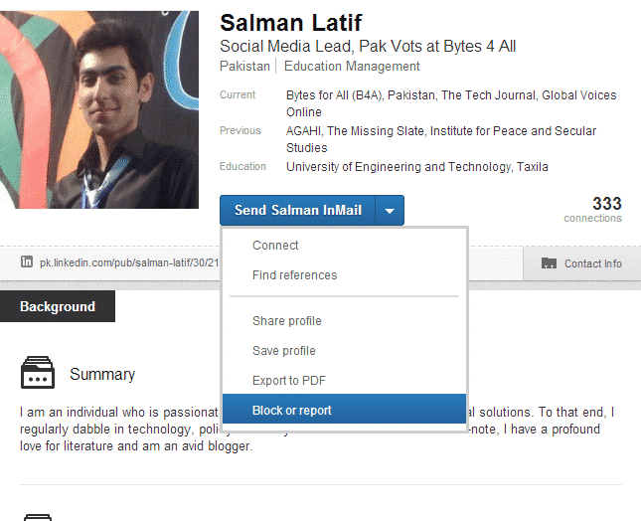Click the Social Media Lead headline text
This screenshot has height=521, width=641.
click(x=368, y=47)
